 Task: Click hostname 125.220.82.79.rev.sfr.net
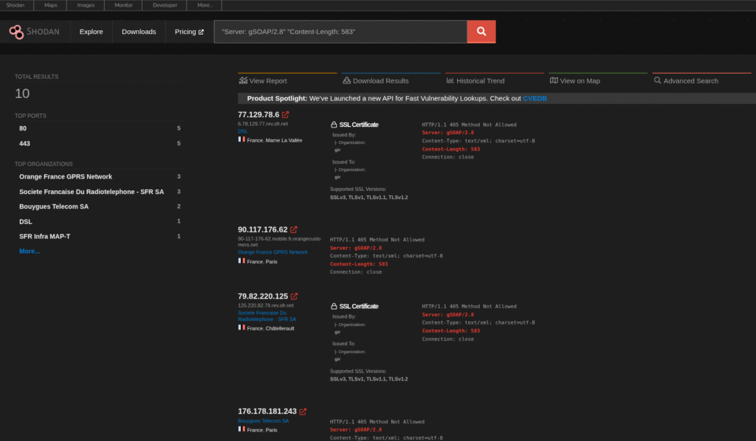point(266,305)
